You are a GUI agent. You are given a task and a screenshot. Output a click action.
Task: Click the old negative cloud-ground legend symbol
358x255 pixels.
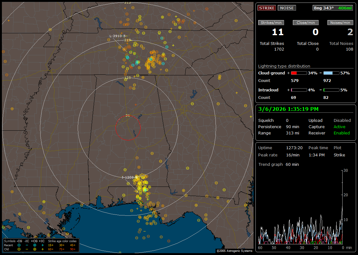(19, 249)
